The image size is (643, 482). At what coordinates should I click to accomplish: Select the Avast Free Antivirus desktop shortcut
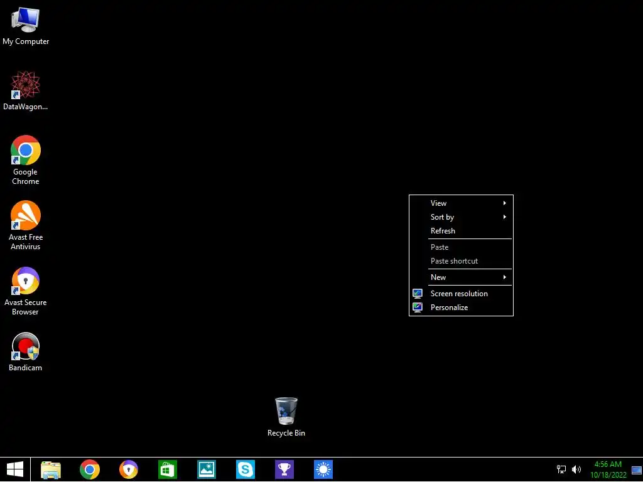(x=25, y=225)
